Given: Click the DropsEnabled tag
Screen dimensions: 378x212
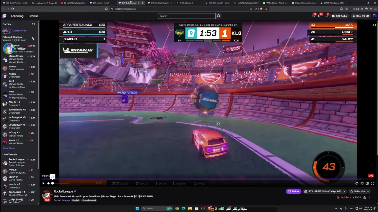Looking at the screenshot, I should (89, 200).
